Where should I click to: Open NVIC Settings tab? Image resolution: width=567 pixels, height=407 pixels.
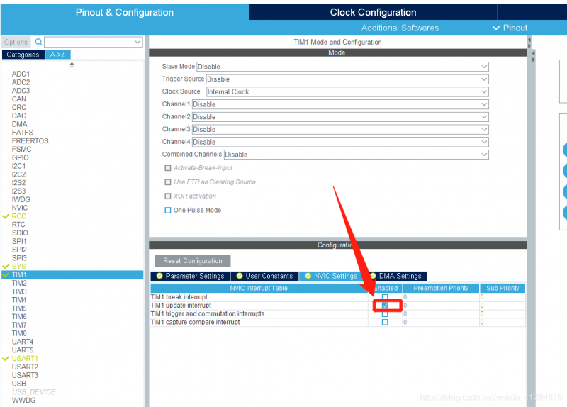[331, 276]
